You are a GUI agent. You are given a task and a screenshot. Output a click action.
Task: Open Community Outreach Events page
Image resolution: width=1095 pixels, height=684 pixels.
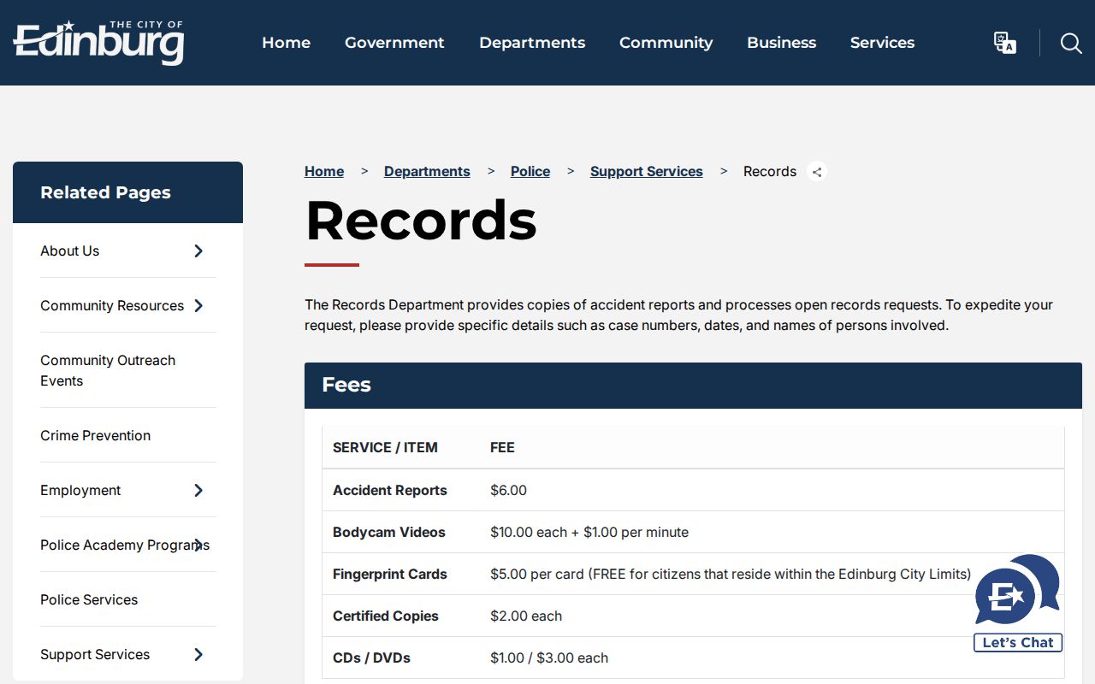pyautogui.click(x=108, y=370)
